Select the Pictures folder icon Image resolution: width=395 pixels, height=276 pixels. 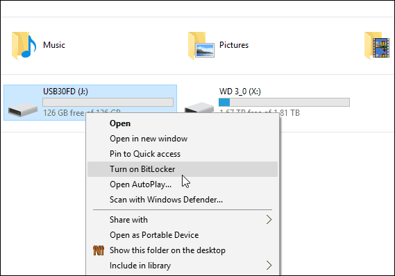[x=201, y=46]
